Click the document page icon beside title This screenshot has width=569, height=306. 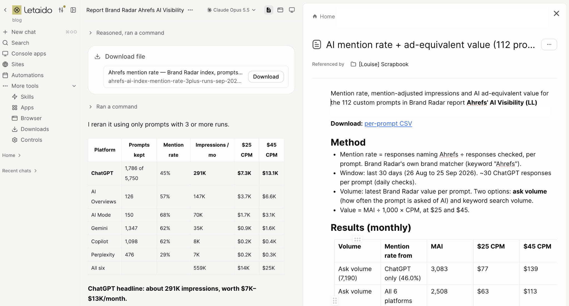pyautogui.click(x=317, y=44)
